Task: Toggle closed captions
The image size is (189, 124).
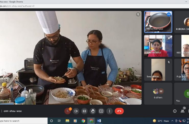Action: 84,111
